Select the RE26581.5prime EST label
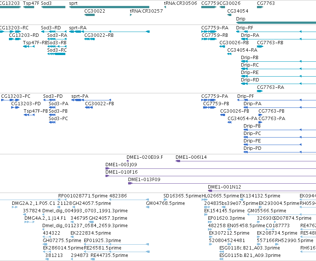The height and width of the screenshot is (261, 316). (x=102, y=248)
